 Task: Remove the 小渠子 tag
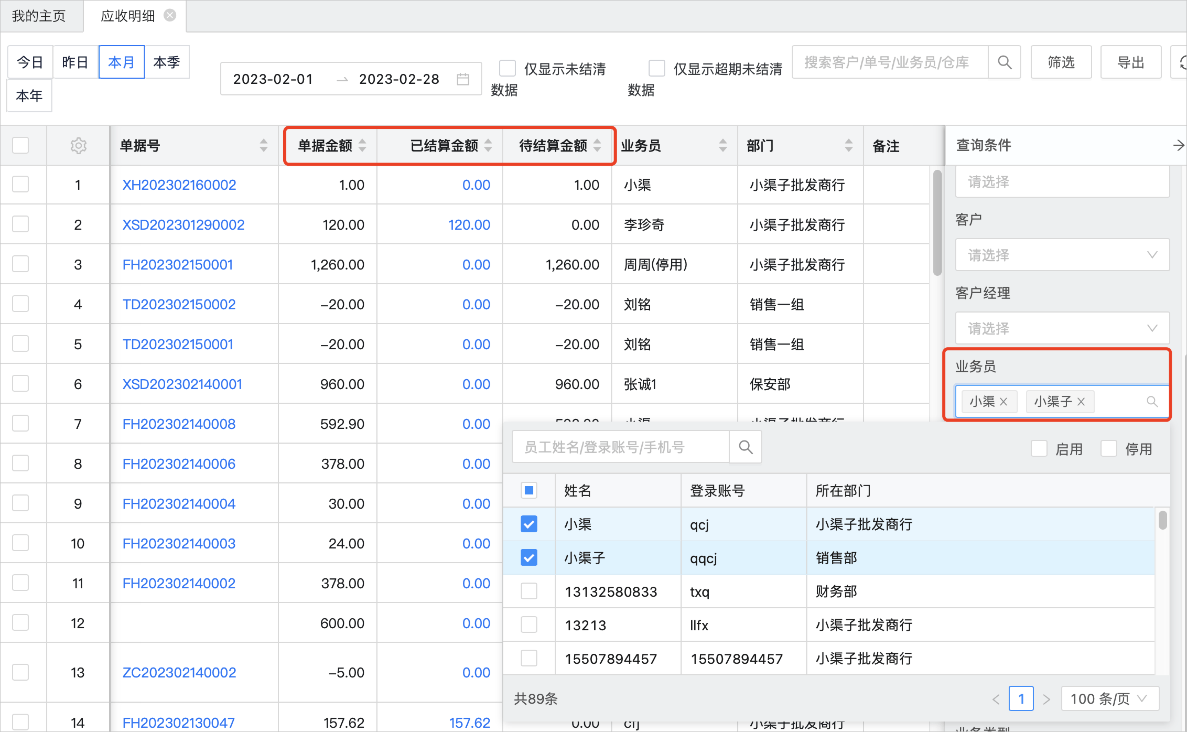(x=1081, y=402)
